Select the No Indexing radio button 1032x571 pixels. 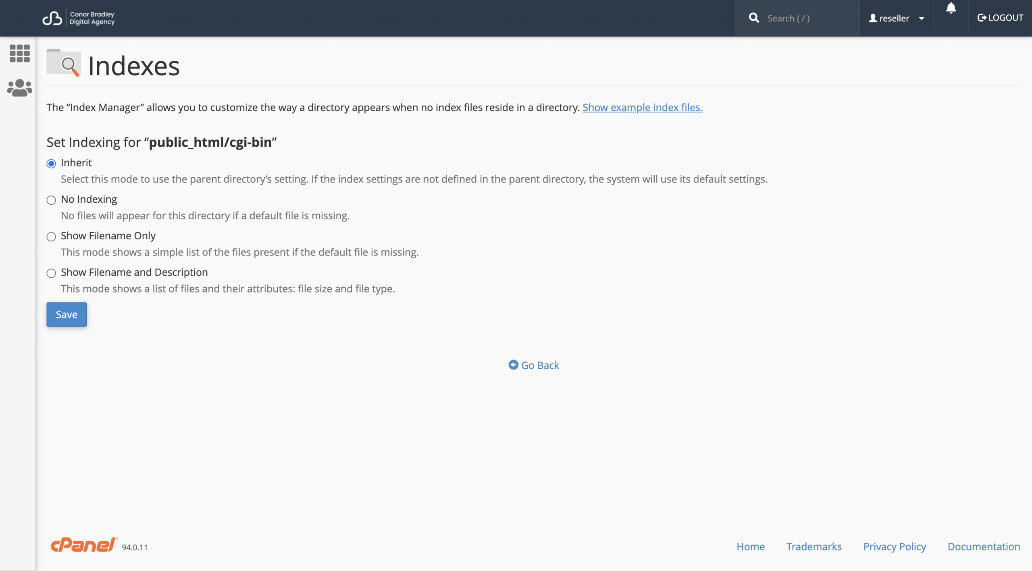click(51, 200)
